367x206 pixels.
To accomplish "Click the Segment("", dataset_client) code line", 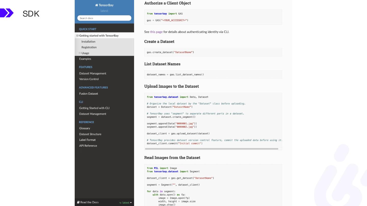I will click(x=173, y=185).
